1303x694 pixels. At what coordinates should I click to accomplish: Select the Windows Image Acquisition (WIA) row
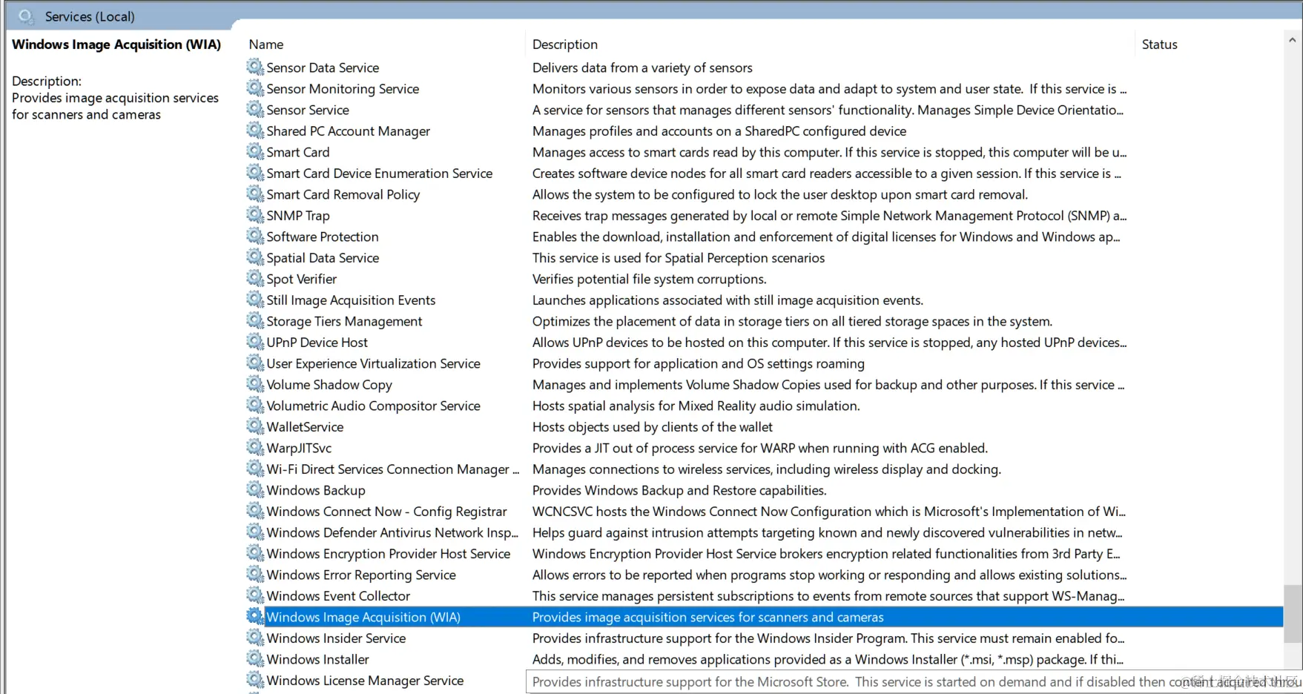[764, 617]
